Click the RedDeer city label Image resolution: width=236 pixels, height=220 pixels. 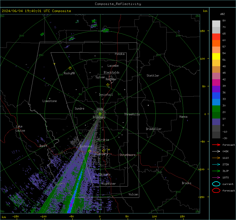coord(111,79)
